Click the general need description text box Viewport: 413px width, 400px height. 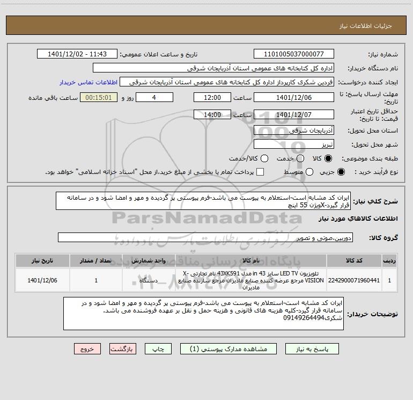click(203, 201)
